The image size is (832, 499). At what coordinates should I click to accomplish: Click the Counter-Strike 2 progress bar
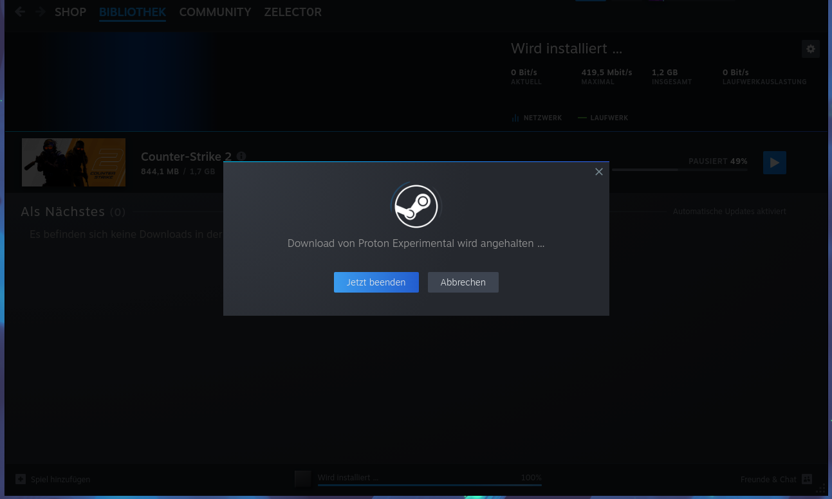(679, 170)
